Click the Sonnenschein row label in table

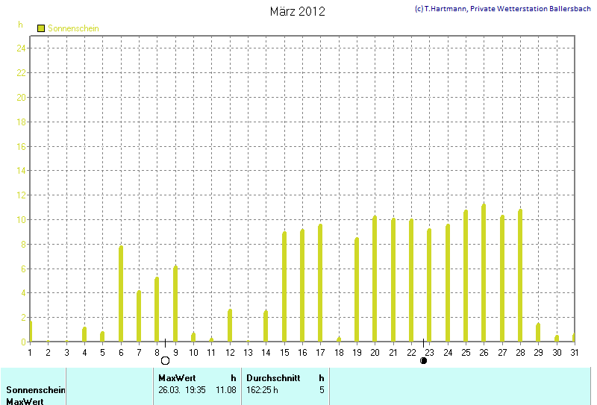click(x=36, y=389)
